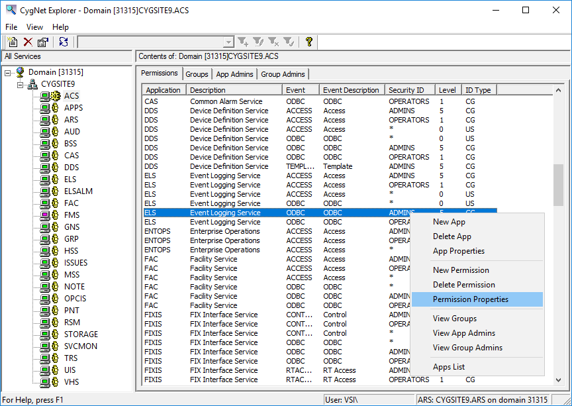Viewport: 572px width, 406px height.
Task: Select the ISSUES tree item
Action: 76,263
